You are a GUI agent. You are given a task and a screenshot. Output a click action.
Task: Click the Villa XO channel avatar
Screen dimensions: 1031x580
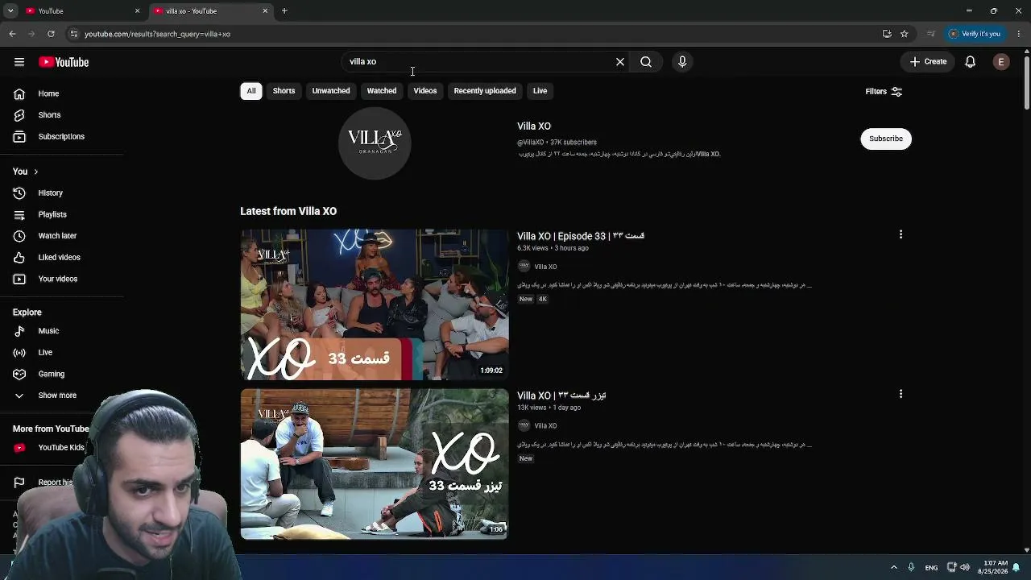pyautogui.click(x=375, y=143)
